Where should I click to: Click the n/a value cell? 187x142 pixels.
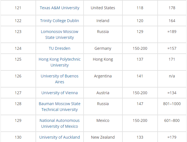(172, 76)
